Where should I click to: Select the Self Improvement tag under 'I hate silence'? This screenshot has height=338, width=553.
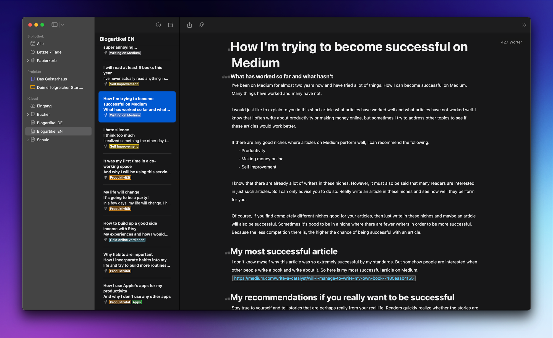coord(124,146)
